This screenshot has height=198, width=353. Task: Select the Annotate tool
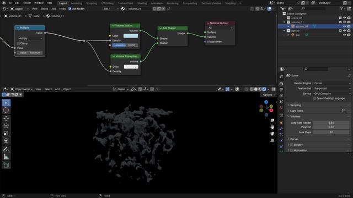coord(6,149)
